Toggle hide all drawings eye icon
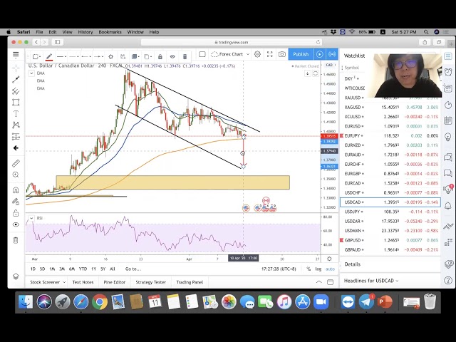The image size is (456, 342). 16,224
